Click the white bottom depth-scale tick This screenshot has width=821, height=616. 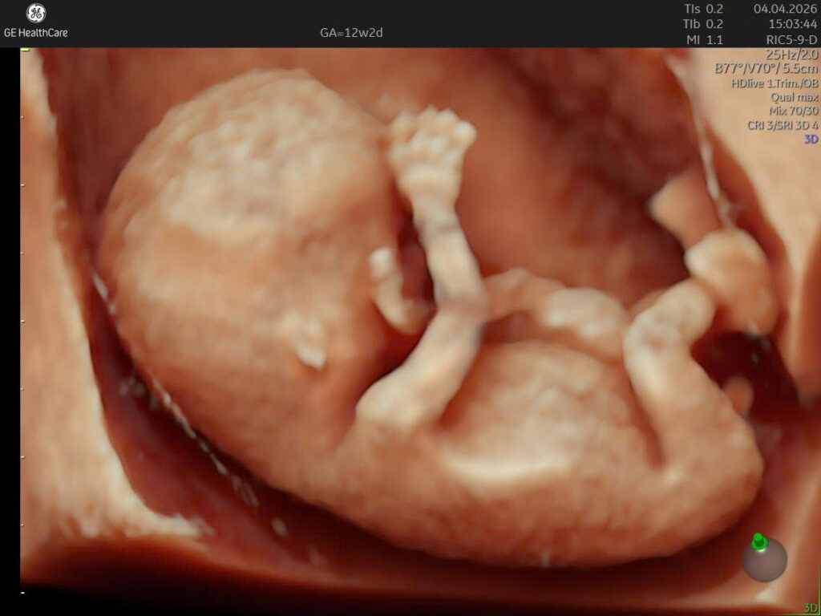click(x=22, y=593)
